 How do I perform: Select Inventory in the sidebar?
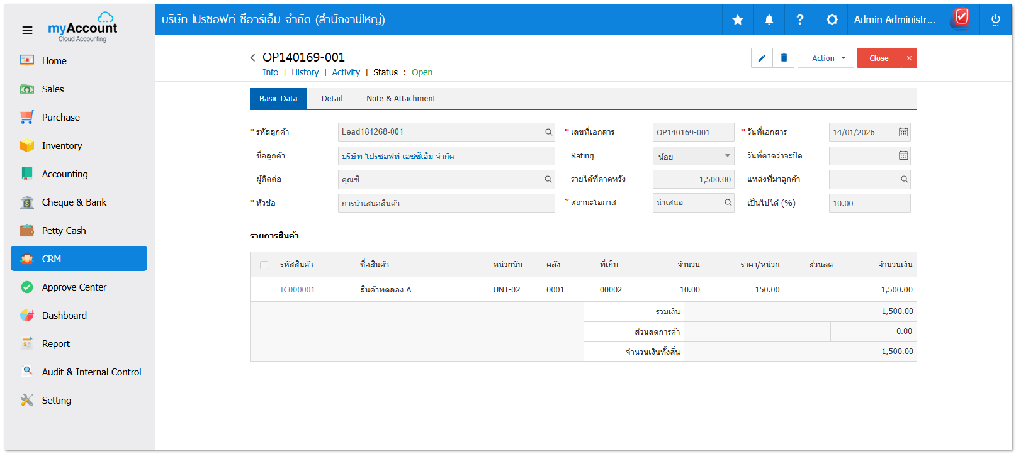click(x=62, y=146)
